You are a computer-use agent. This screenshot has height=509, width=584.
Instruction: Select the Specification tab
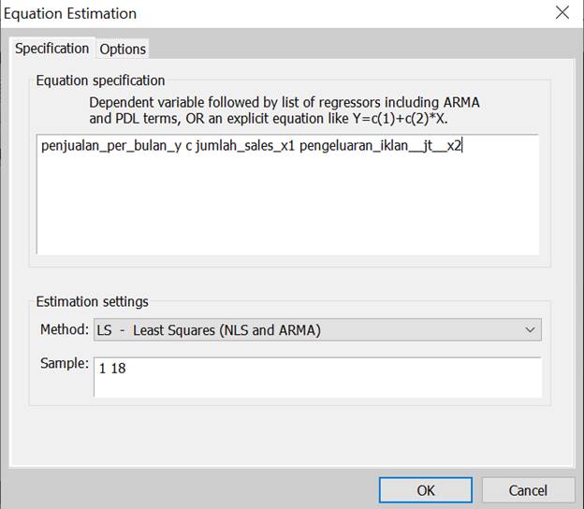tap(52, 48)
